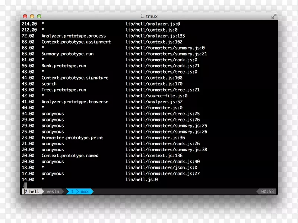Click path lib/hell/formatters/json.js:0
Screen dimensions: 298x223
[x=161, y=168]
